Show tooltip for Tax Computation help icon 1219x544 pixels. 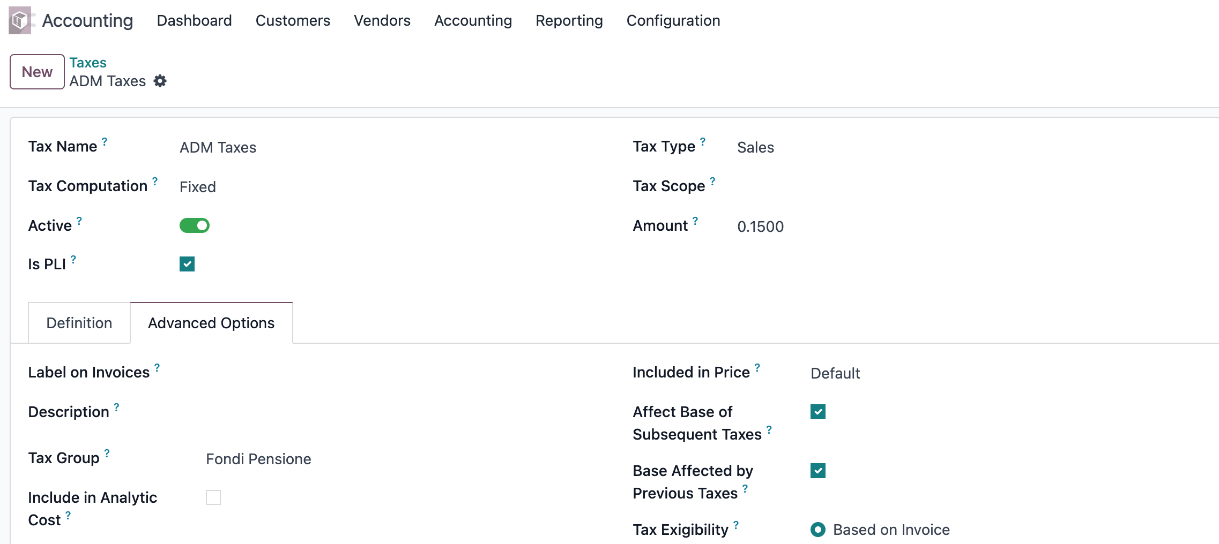(x=155, y=181)
